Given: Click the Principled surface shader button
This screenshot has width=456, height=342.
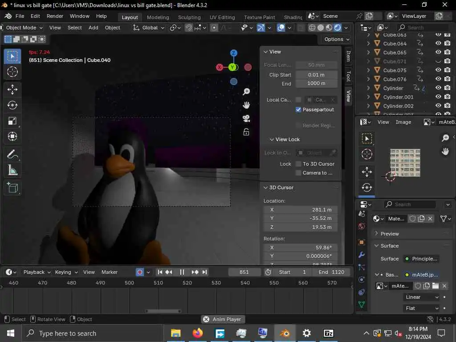Looking at the screenshot, I should [x=421, y=259].
